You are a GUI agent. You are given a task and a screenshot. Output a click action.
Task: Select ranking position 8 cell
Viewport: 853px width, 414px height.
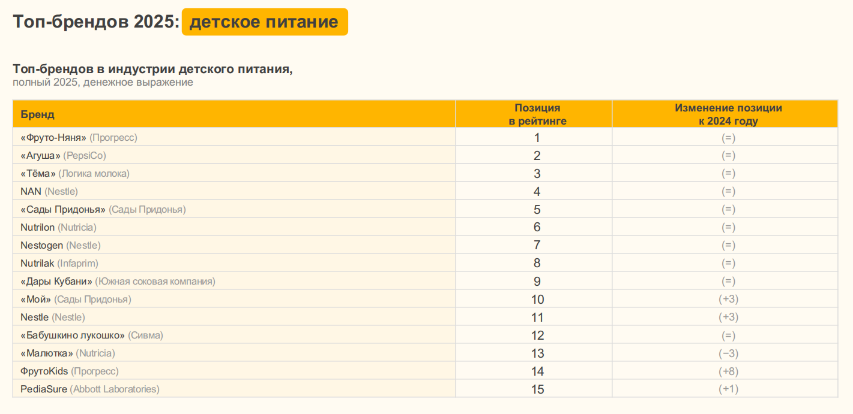click(534, 263)
